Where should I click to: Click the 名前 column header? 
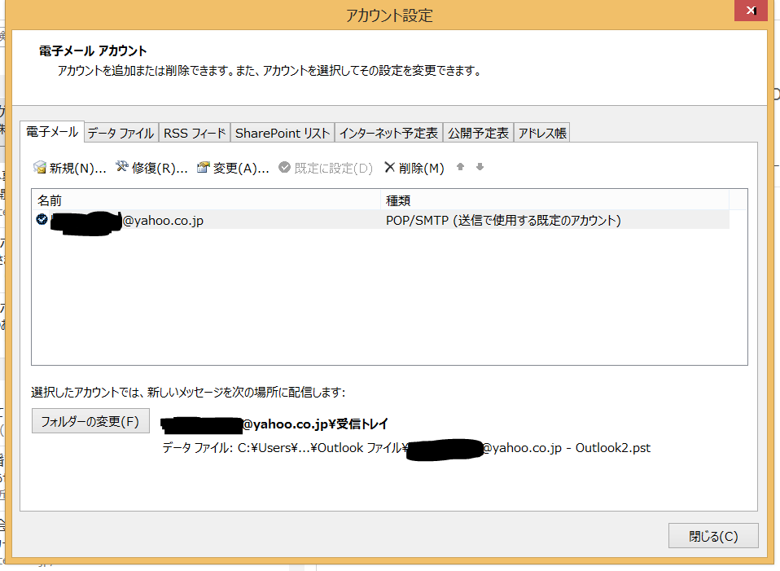pos(207,200)
